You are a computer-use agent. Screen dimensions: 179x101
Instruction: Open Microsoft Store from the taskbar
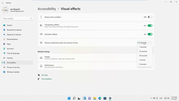(x=105, y=98)
